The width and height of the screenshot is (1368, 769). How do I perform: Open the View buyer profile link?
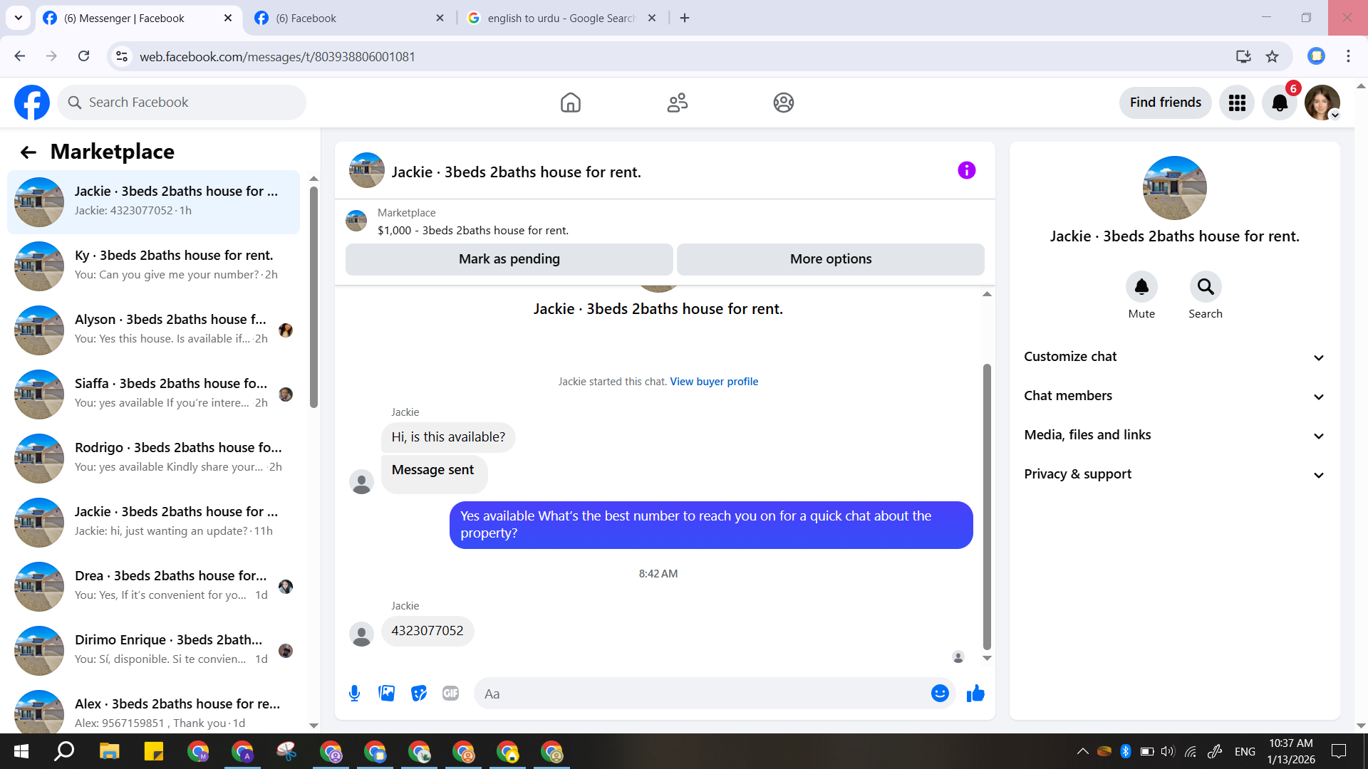(714, 382)
